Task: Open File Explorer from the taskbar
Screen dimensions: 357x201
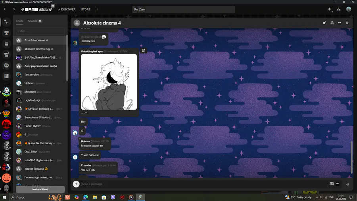Action: point(95,197)
